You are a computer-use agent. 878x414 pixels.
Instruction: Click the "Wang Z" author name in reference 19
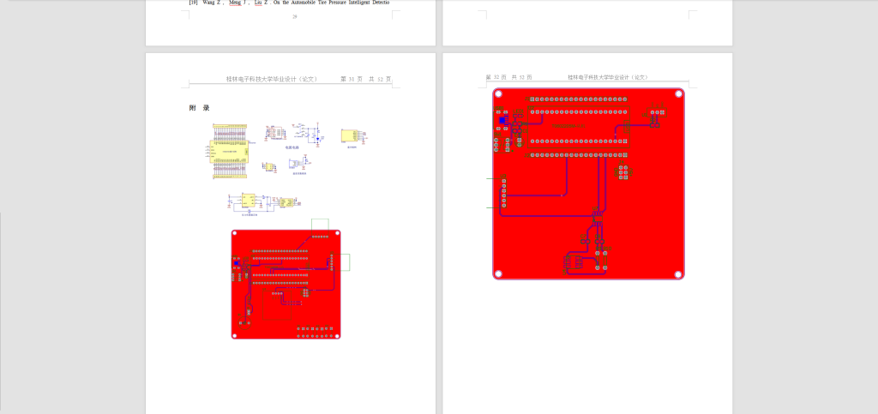(x=213, y=3)
